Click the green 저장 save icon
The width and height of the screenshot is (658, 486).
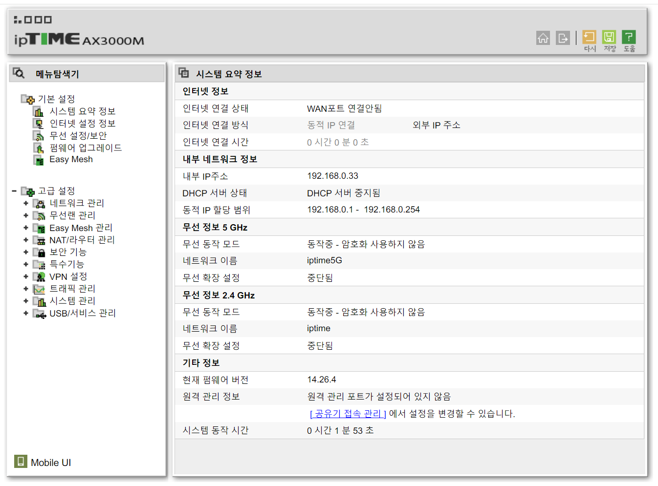(609, 37)
